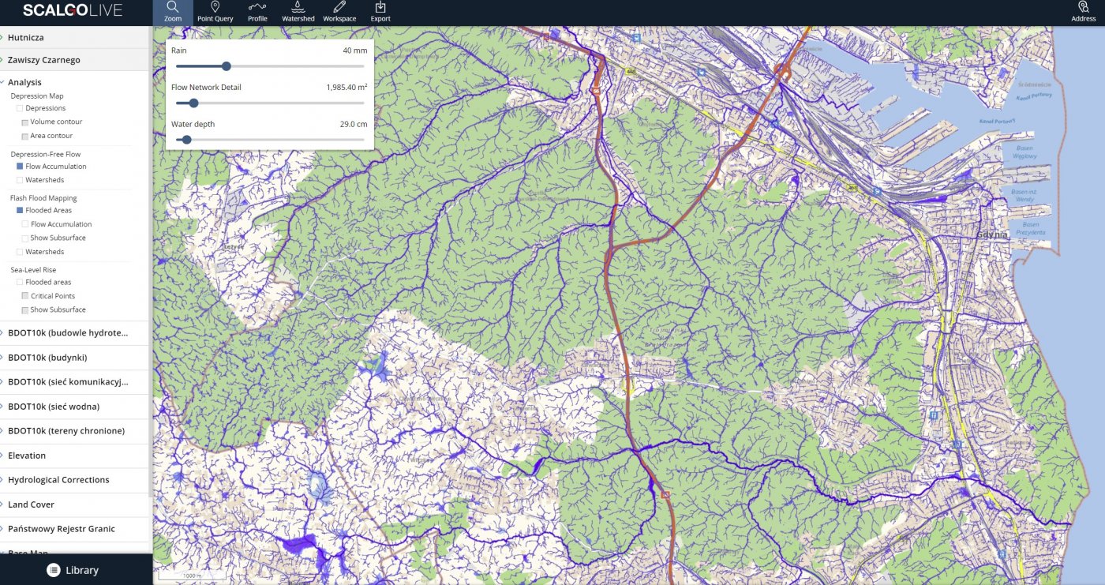The height and width of the screenshot is (585, 1105).
Task: Toggle Sea-Level Rise Show Subsurface checkbox
Action: point(25,309)
